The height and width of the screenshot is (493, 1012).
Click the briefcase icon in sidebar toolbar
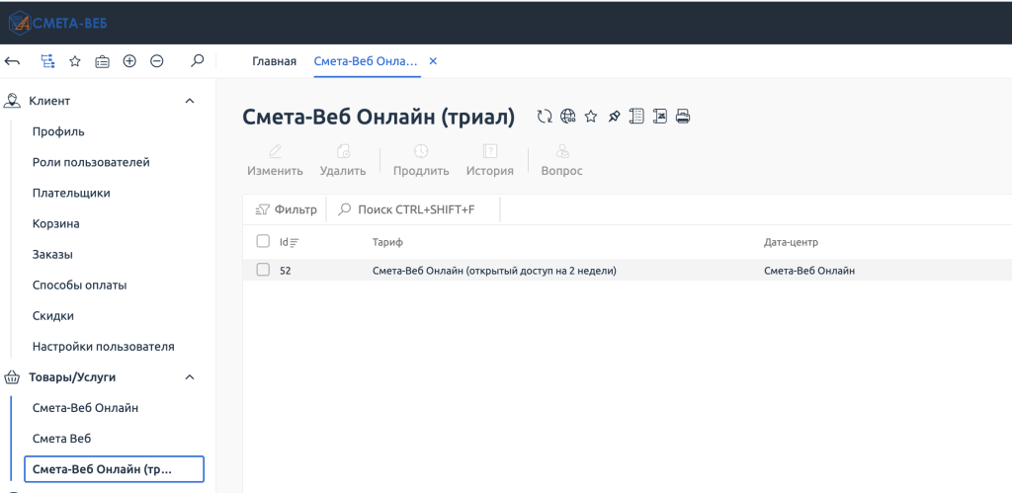coord(102,61)
